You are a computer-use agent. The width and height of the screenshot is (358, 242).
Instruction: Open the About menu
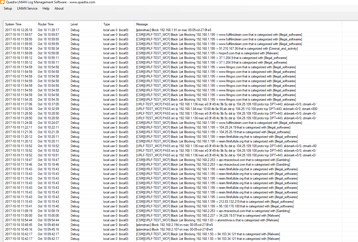coord(59,8)
